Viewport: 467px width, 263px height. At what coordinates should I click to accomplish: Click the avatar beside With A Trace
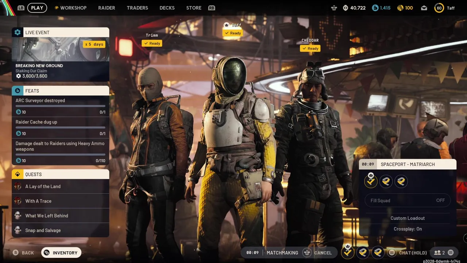coord(18,201)
